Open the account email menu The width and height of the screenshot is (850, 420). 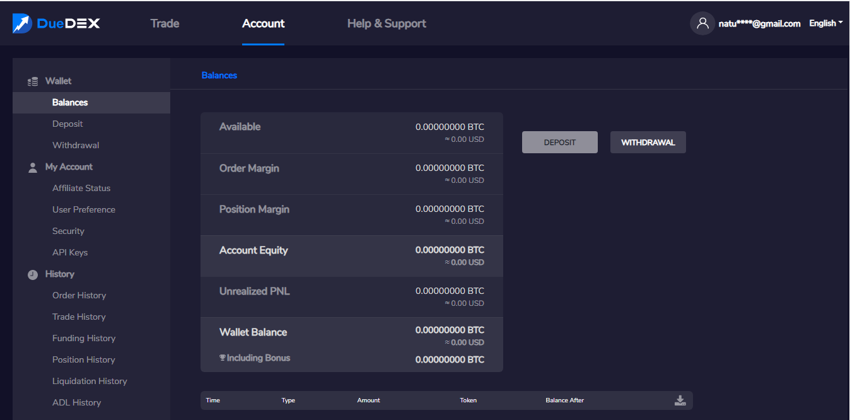[x=759, y=23]
